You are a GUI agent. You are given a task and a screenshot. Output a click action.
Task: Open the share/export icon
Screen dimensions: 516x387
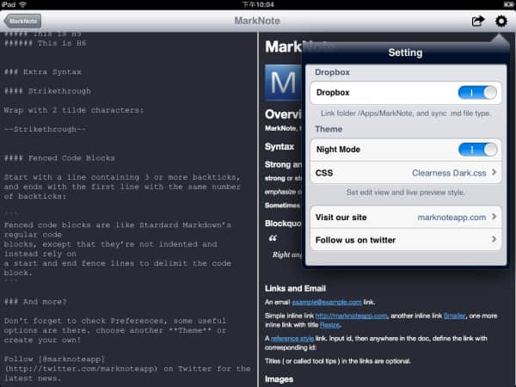click(478, 21)
